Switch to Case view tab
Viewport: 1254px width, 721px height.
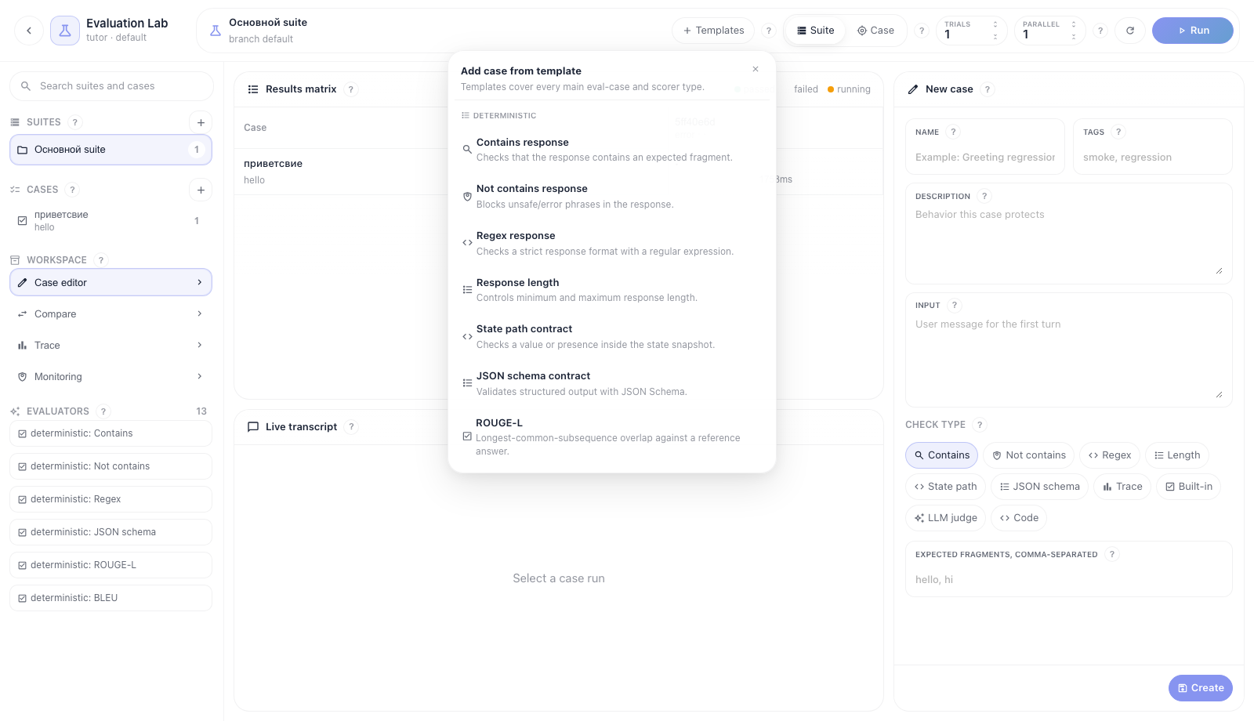(x=875, y=31)
